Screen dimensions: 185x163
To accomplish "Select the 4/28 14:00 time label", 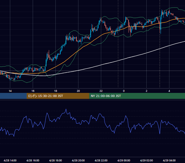I will (x=10, y=160).
